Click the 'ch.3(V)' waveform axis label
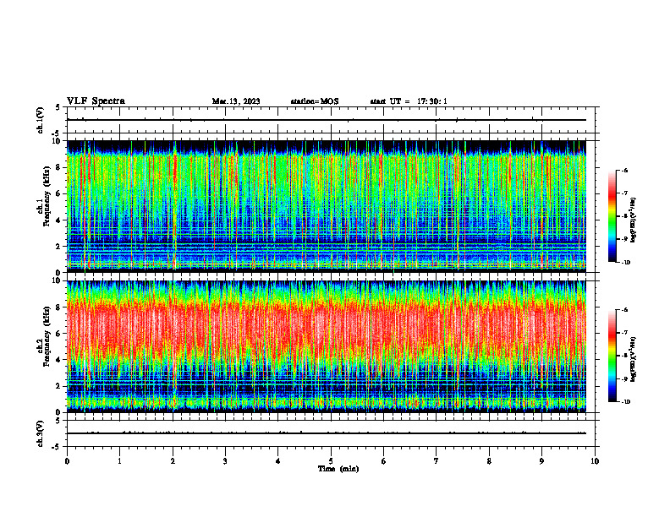 tap(41, 433)
